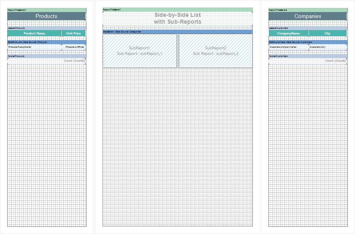Select the Products title text box

[x=46, y=16]
